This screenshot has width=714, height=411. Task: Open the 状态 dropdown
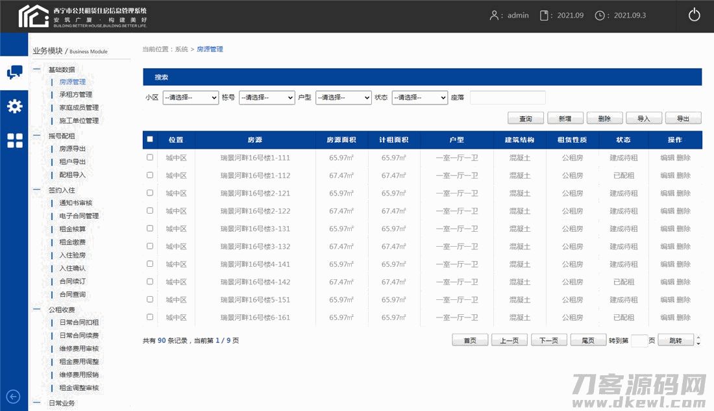click(x=419, y=97)
